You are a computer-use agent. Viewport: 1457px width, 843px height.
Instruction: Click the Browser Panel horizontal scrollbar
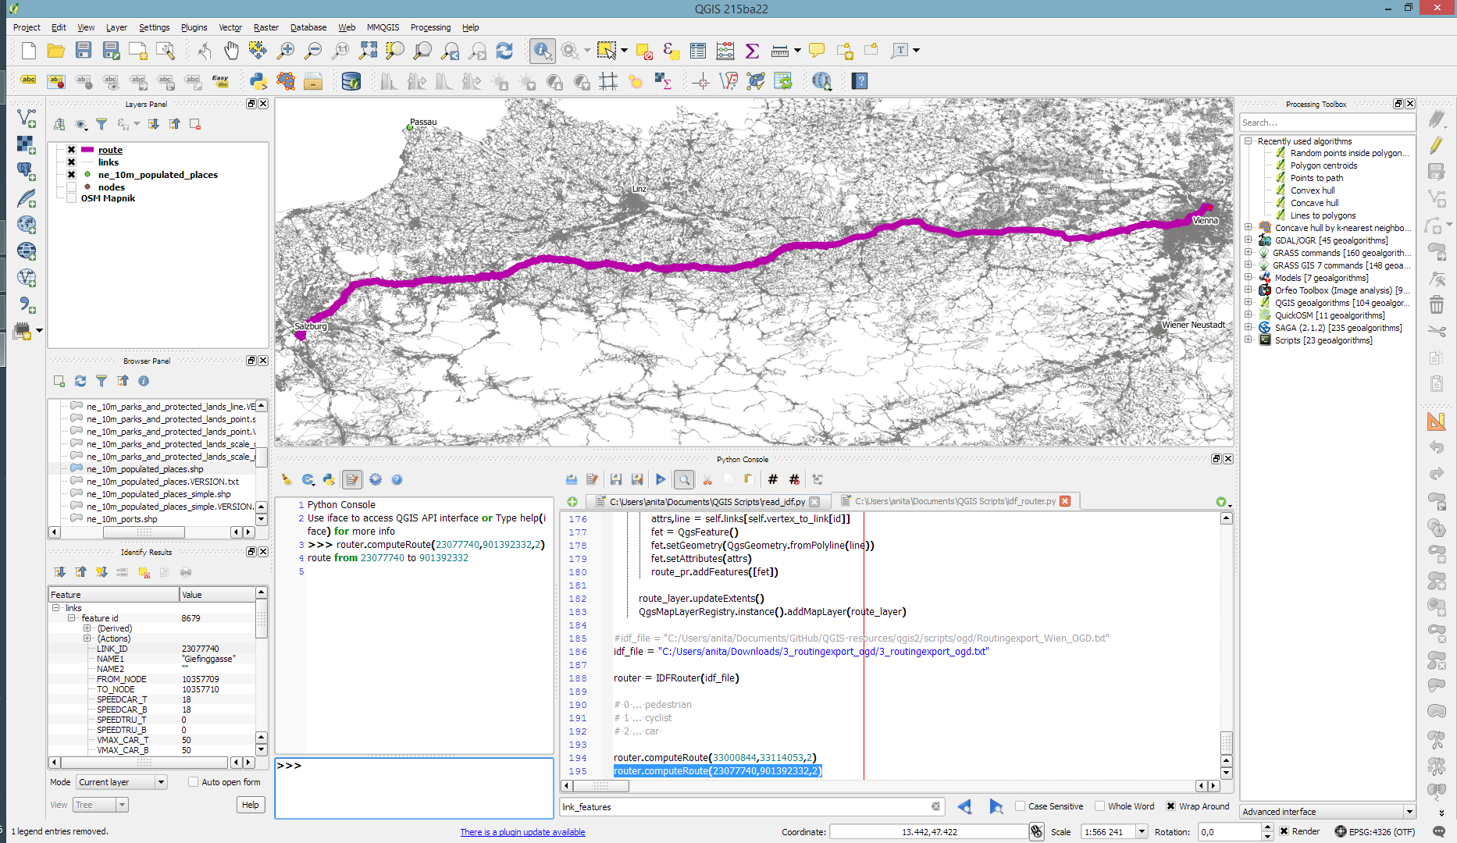click(144, 532)
